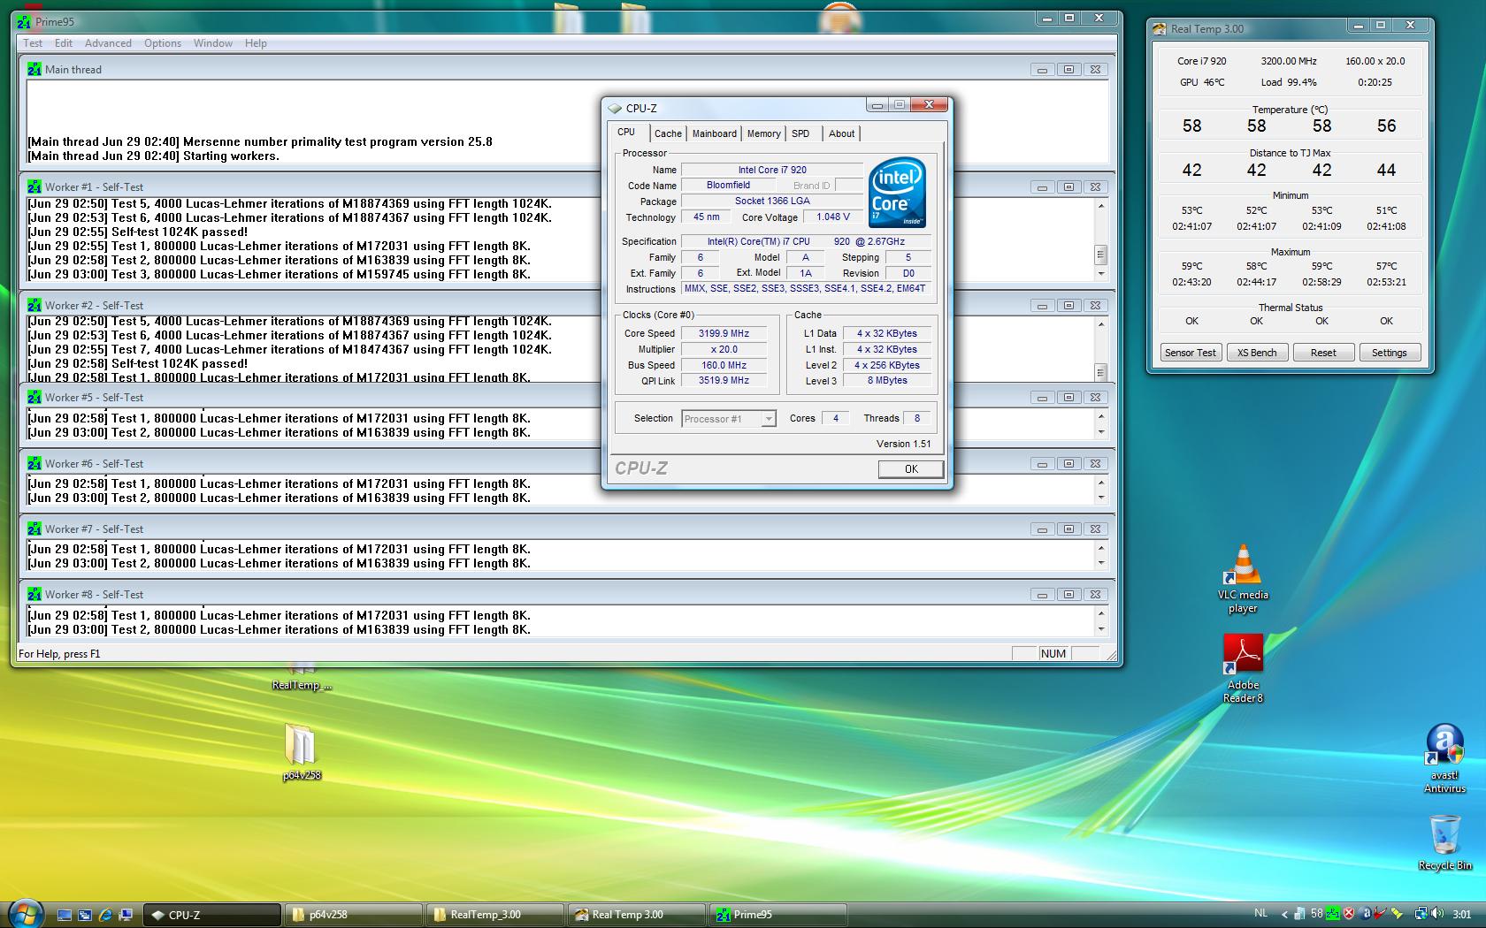Click the system clock showing 3:01
This screenshot has height=928, width=1486.
pyautogui.click(x=1461, y=914)
